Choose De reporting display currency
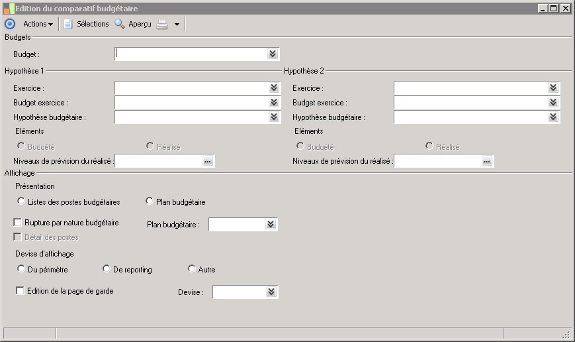 (x=107, y=269)
